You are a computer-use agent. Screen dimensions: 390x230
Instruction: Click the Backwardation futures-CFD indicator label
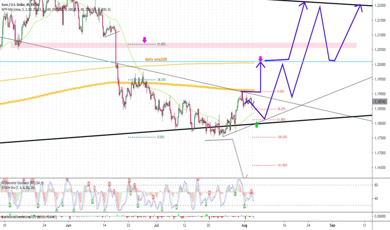pyautogui.click(x=29, y=217)
